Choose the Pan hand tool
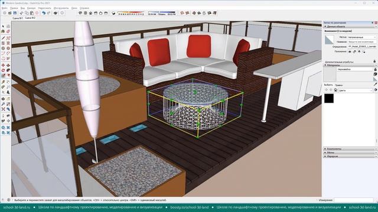 (8, 99)
